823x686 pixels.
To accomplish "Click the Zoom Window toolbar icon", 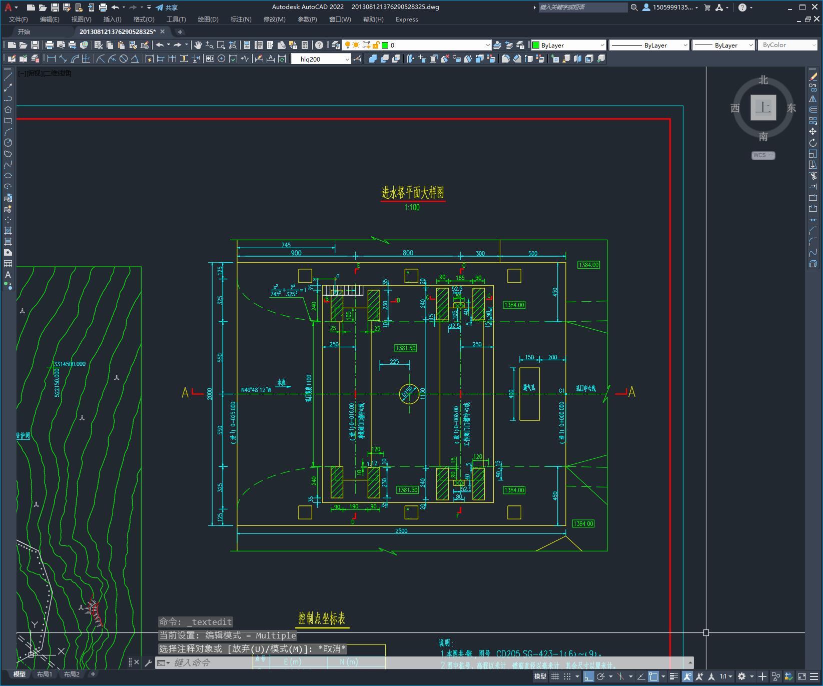I will click(221, 45).
